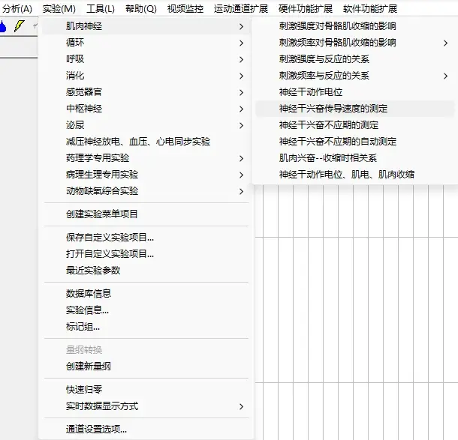458x440 pixels.
Task: Click the blue water drop toolbar icon
Action: 4,26
